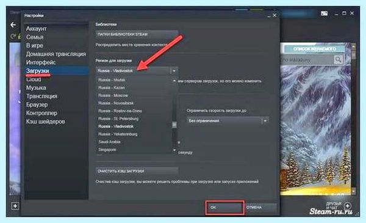This screenshot has width=366, height=223.
Task: Click the region list scrollbar thumb
Action: pyautogui.click(x=174, y=125)
